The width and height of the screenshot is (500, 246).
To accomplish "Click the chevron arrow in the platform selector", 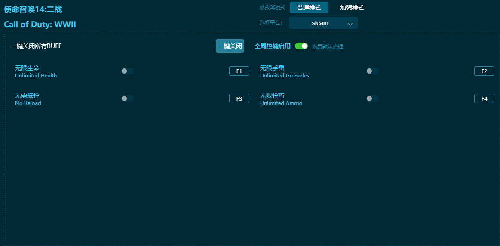I will [350, 24].
